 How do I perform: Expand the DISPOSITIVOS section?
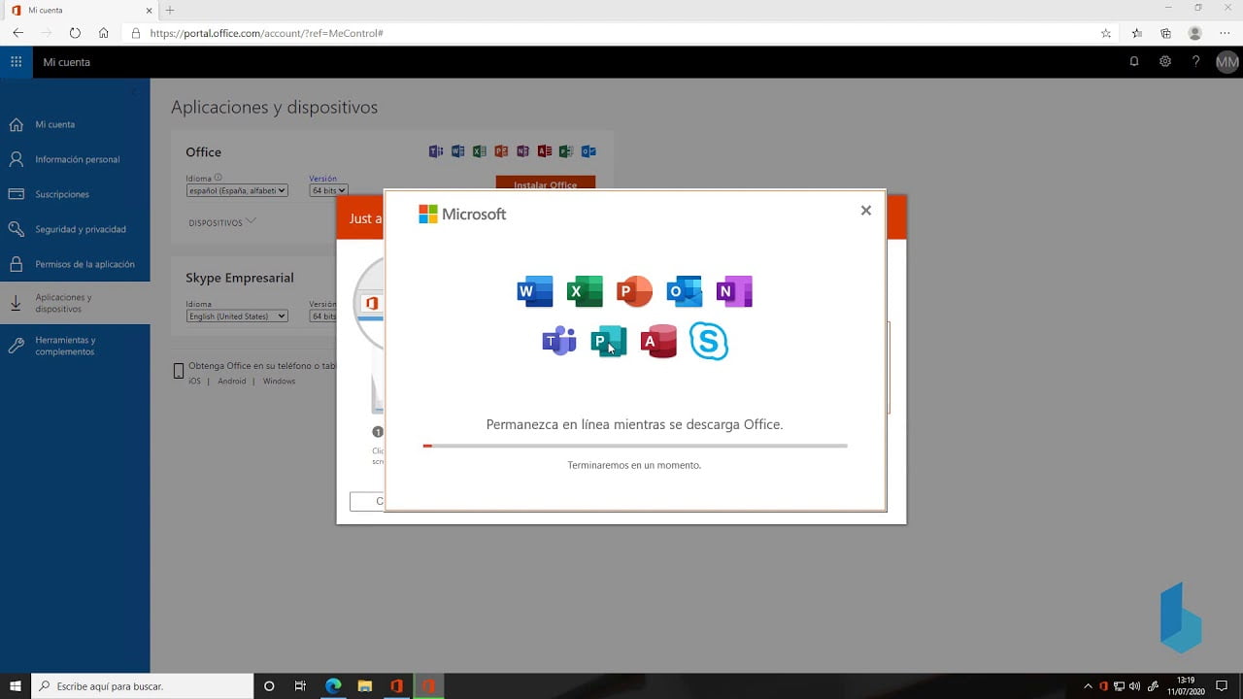(x=222, y=222)
